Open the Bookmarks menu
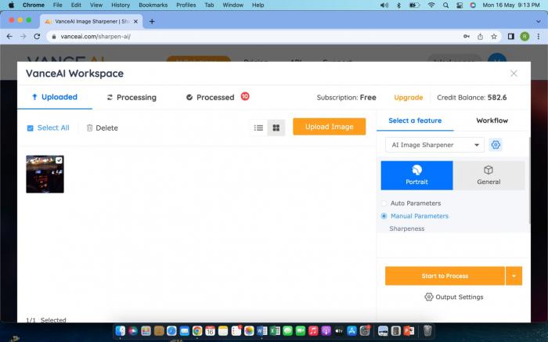Image resolution: width=548 pixels, height=342 pixels. 153,5
